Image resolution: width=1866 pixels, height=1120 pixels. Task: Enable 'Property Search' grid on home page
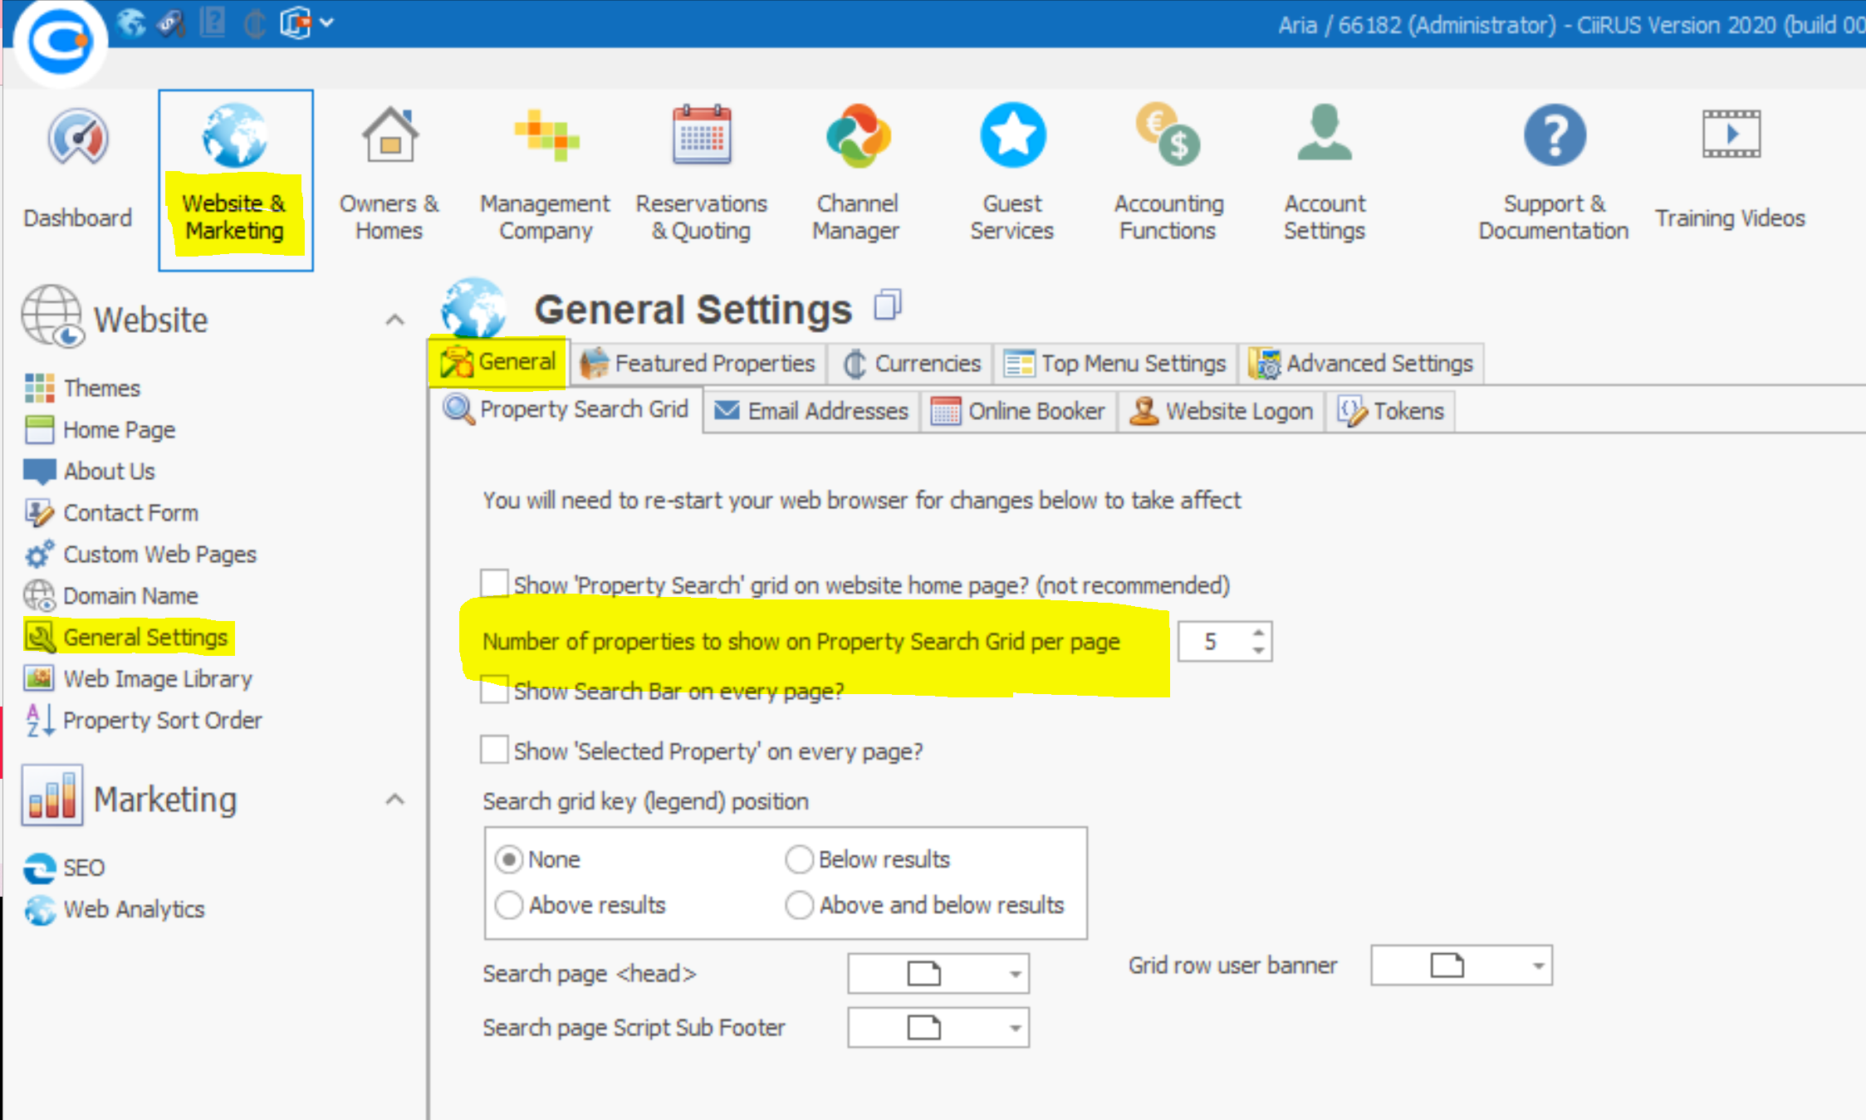pos(495,584)
